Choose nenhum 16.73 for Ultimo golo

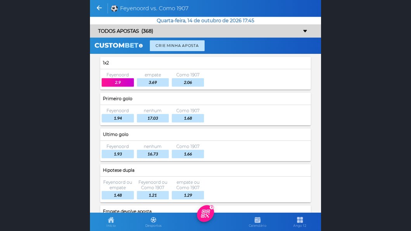(153, 154)
